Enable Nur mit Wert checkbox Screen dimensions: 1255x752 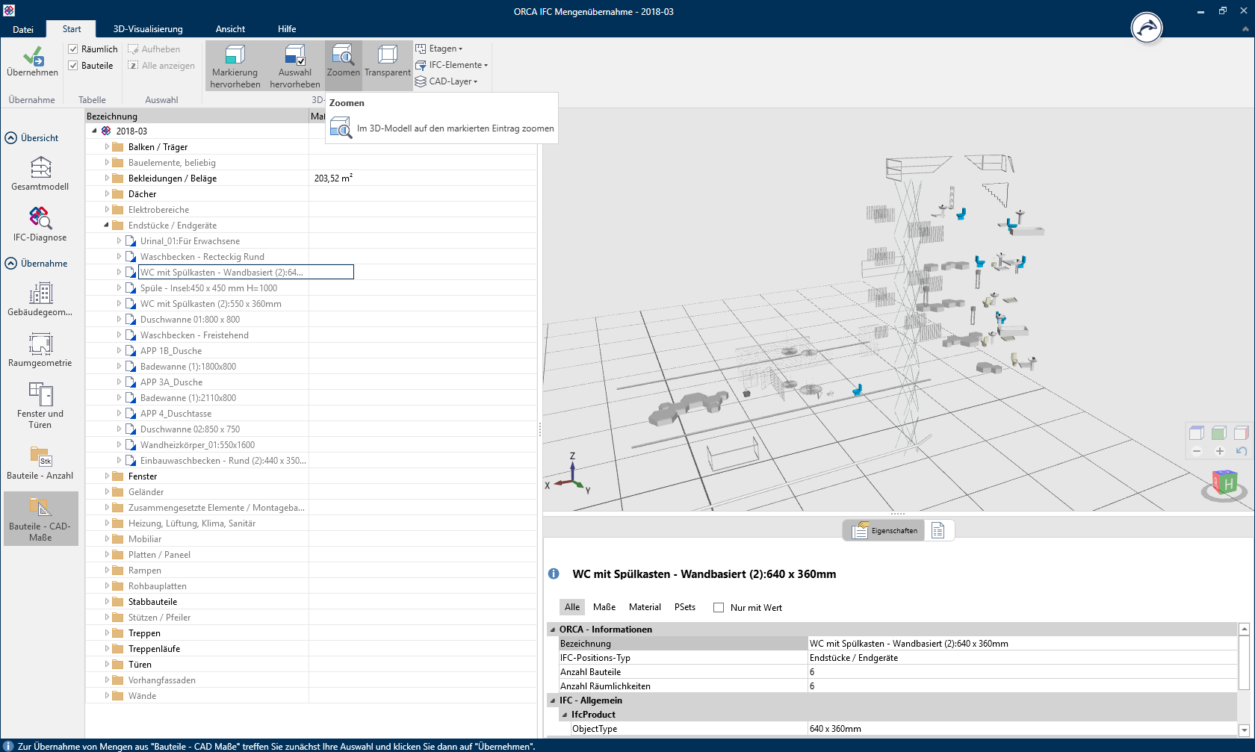point(719,608)
